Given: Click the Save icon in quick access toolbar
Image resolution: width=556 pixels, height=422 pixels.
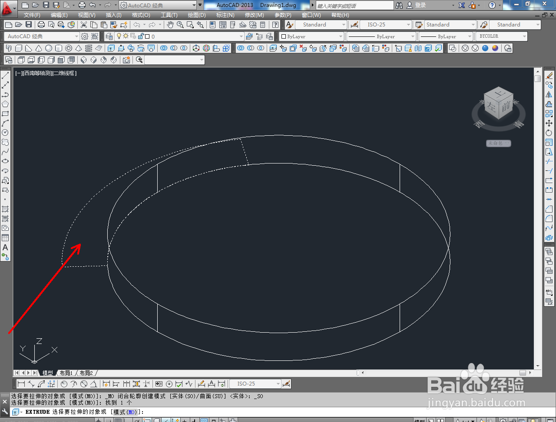Looking at the screenshot, I should tap(46, 5).
